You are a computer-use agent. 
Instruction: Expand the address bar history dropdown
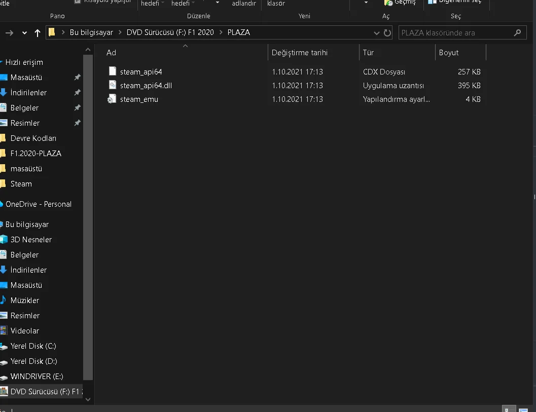376,33
